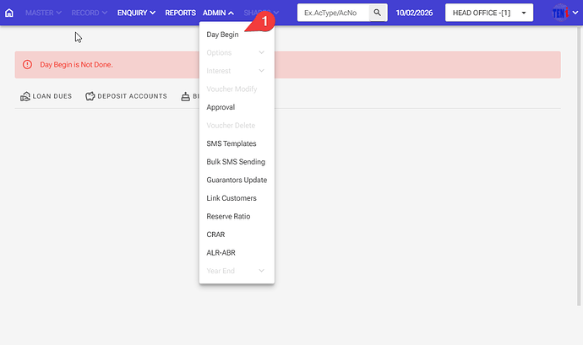The width and height of the screenshot is (583, 345).
Task: Choose Bulk SMS Sending
Action: tap(235, 162)
